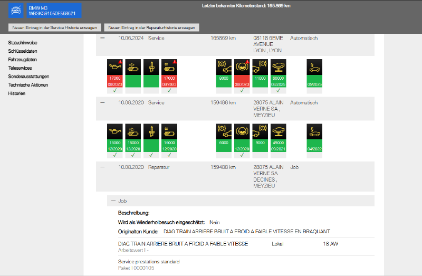Click checkmark under 2020 microfilter
Image resolution: width=422 pixels, height=276 pixels.
click(169, 155)
